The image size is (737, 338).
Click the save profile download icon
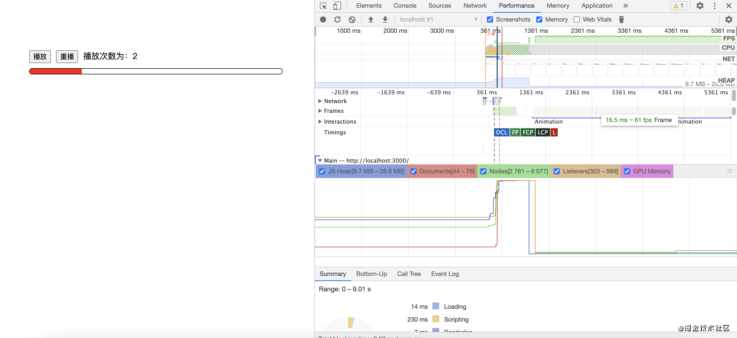(x=385, y=19)
